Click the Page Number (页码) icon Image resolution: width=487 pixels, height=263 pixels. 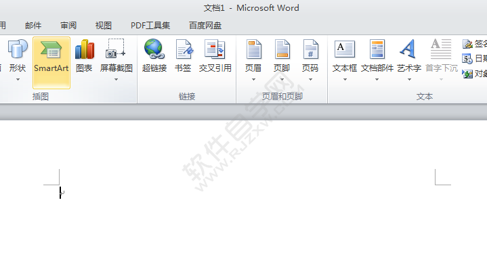pyautogui.click(x=310, y=49)
